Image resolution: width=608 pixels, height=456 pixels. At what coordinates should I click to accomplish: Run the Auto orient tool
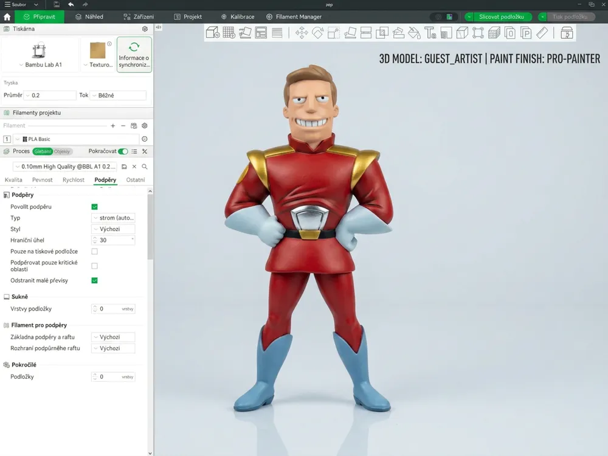(x=245, y=33)
